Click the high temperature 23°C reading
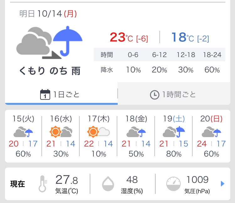Image resolution: width=235 pixels, height=203 pixels. tap(129, 38)
